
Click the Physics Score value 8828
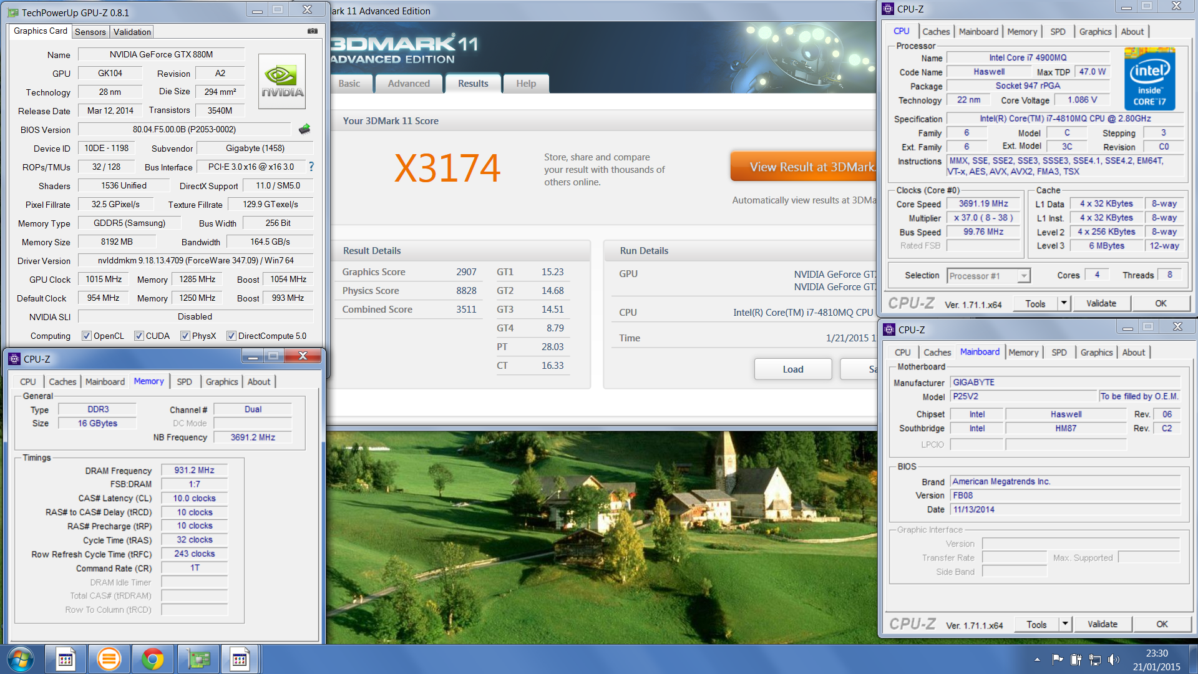click(466, 291)
